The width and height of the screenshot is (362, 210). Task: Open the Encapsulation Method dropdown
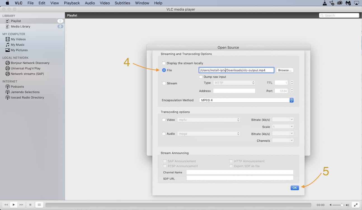tap(246, 100)
